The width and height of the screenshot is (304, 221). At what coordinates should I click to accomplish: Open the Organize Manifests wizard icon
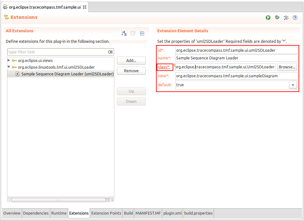286,18
